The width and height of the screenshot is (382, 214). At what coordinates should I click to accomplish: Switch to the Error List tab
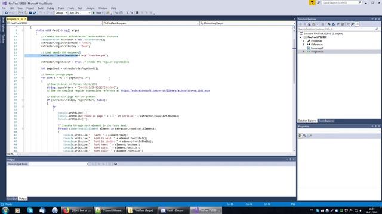click(12, 199)
